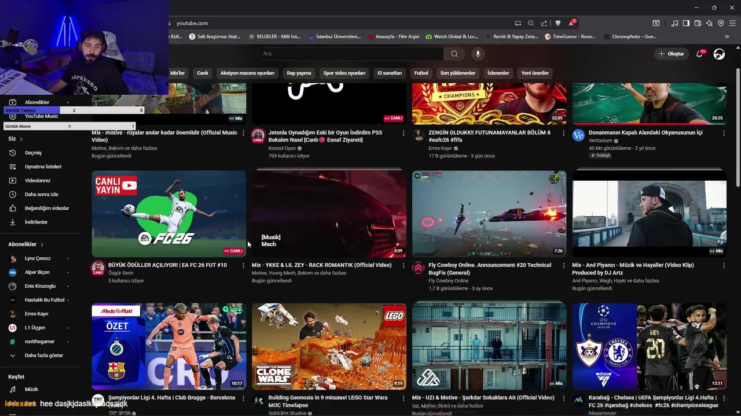Viewport: 741px width, 416px height.
Task: Select the El sanatları chip
Action: pos(390,73)
